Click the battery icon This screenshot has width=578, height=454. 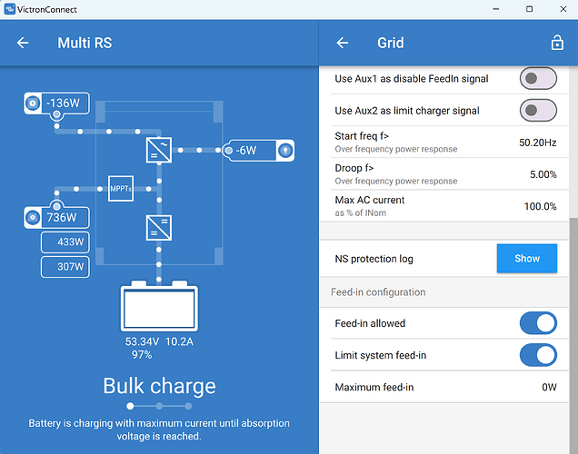[159, 306]
